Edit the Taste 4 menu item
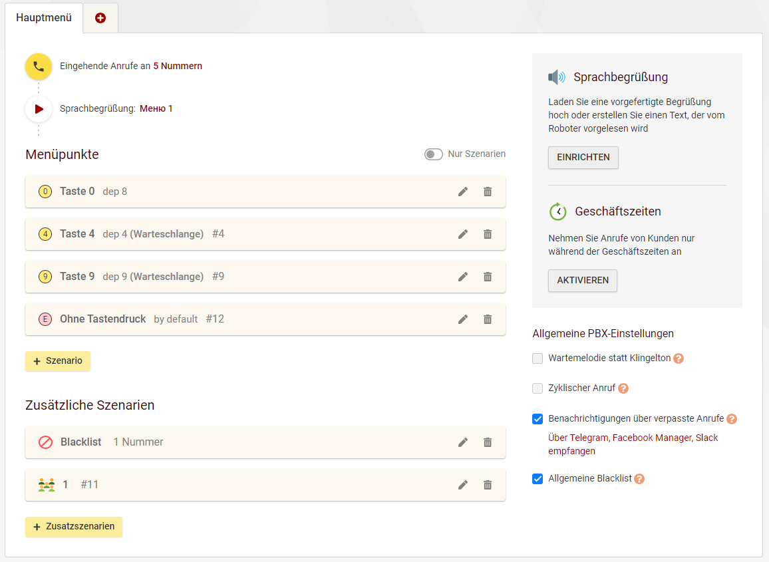This screenshot has height=562, width=769. 463,234
